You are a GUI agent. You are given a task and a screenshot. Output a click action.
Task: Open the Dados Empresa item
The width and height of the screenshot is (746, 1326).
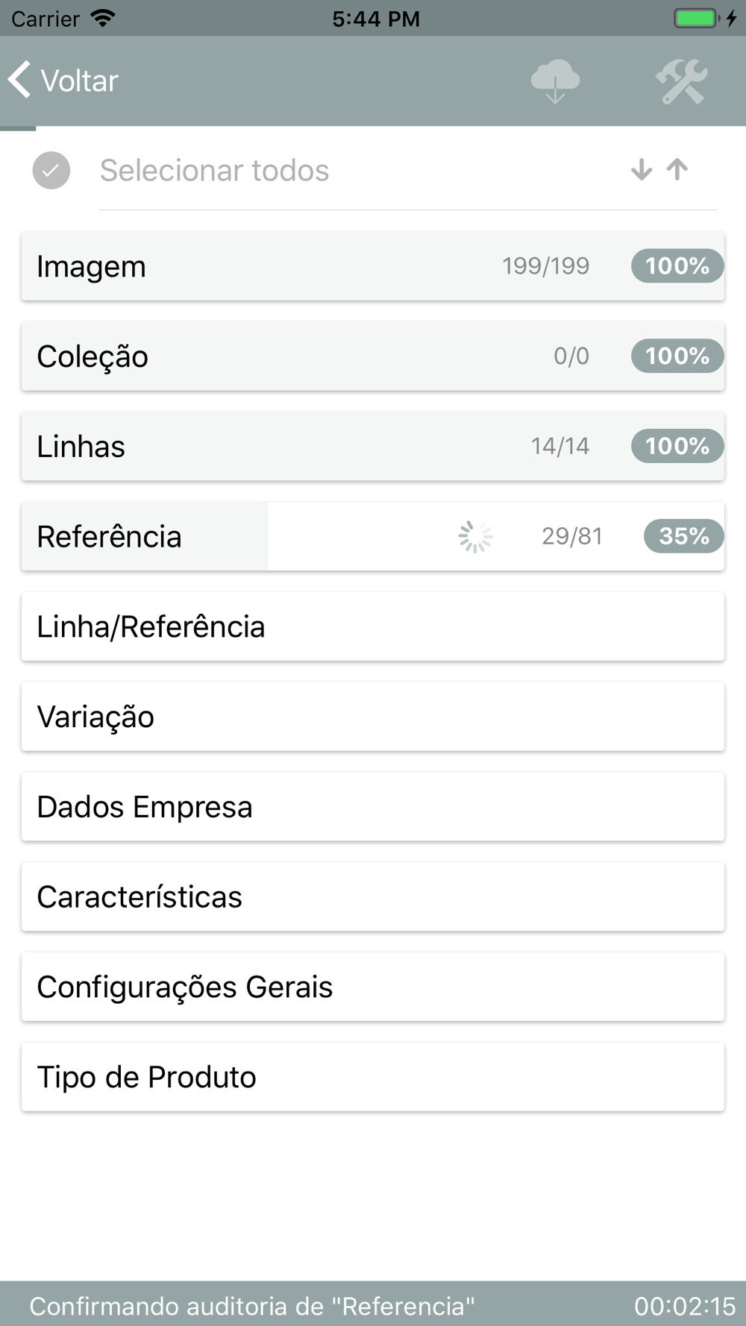(x=372, y=807)
